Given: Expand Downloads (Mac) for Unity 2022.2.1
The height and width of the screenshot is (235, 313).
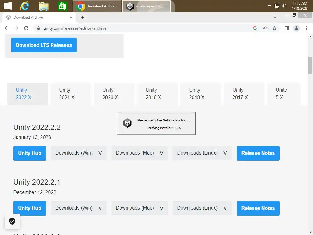Looking at the screenshot, I should pyautogui.click(x=139, y=208).
